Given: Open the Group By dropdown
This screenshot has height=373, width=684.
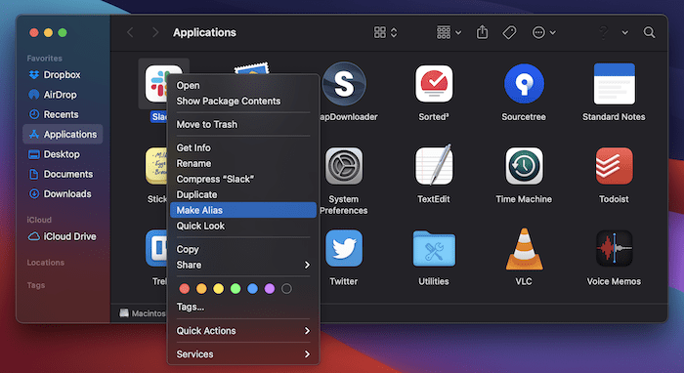Looking at the screenshot, I should (x=449, y=32).
